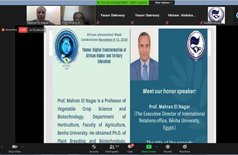Click the LIVE on Facebook indicator
This screenshot has height=155, width=238.
coord(32,30)
